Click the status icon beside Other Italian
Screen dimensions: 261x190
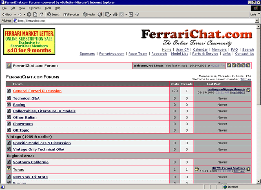[x=9, y=117]
